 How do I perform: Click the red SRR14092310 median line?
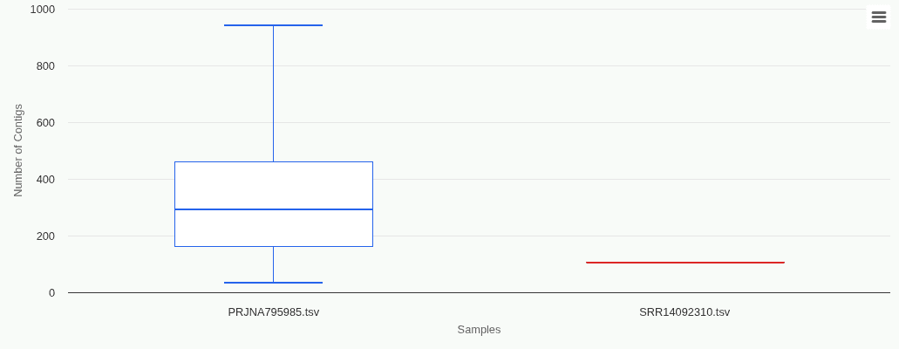click(684, 263)
